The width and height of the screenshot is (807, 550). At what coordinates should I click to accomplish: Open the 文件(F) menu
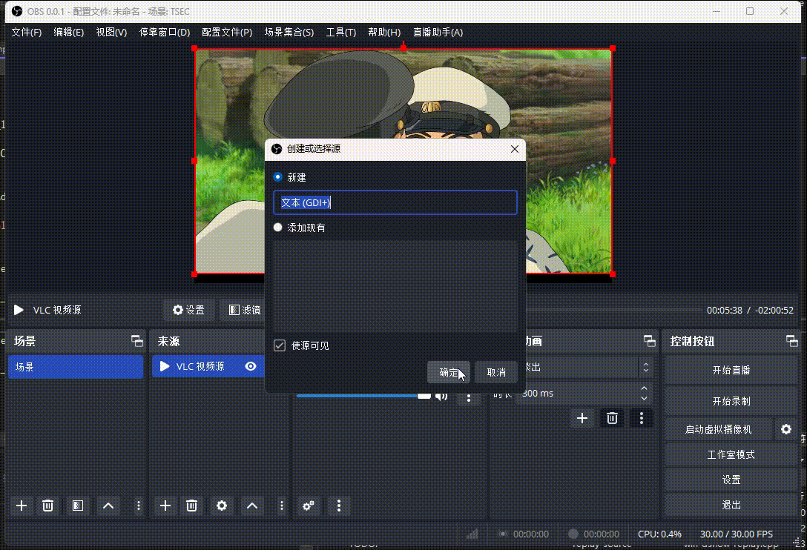click(x=27, y=32)
